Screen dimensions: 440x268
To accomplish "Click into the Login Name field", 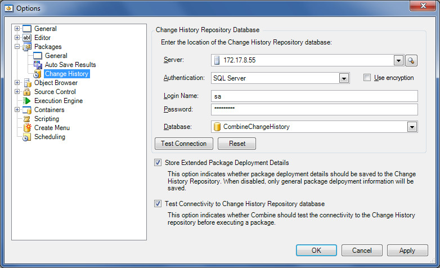I will click(x=314, y=96).
